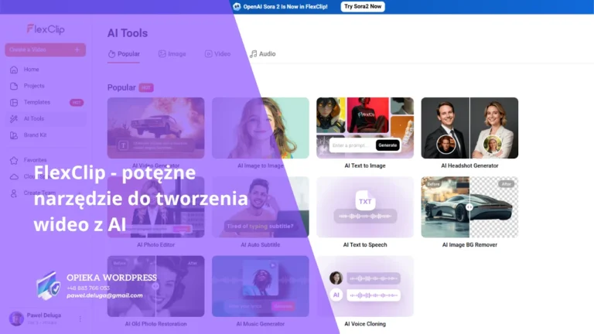Open the AI Photo Editor card
The height and width of the screenshot is (334, 594).
(155, 207)
